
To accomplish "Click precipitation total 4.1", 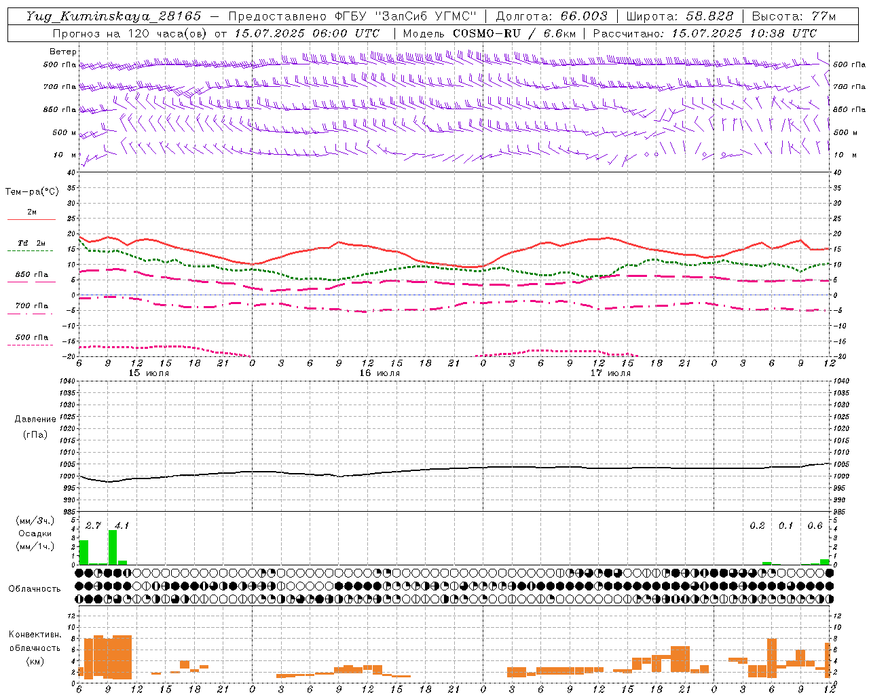I will (x=122, y=525).
